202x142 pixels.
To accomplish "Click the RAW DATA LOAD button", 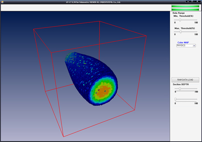I will tap(185, 80).
